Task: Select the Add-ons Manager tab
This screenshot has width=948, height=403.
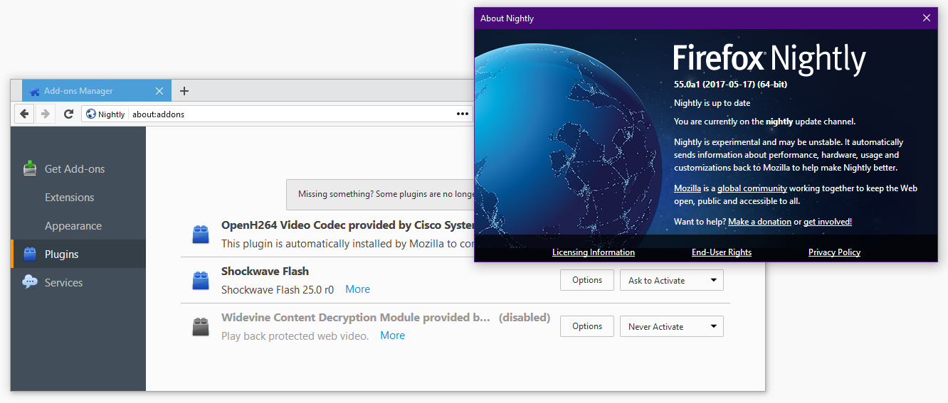Action: point(97,90)
